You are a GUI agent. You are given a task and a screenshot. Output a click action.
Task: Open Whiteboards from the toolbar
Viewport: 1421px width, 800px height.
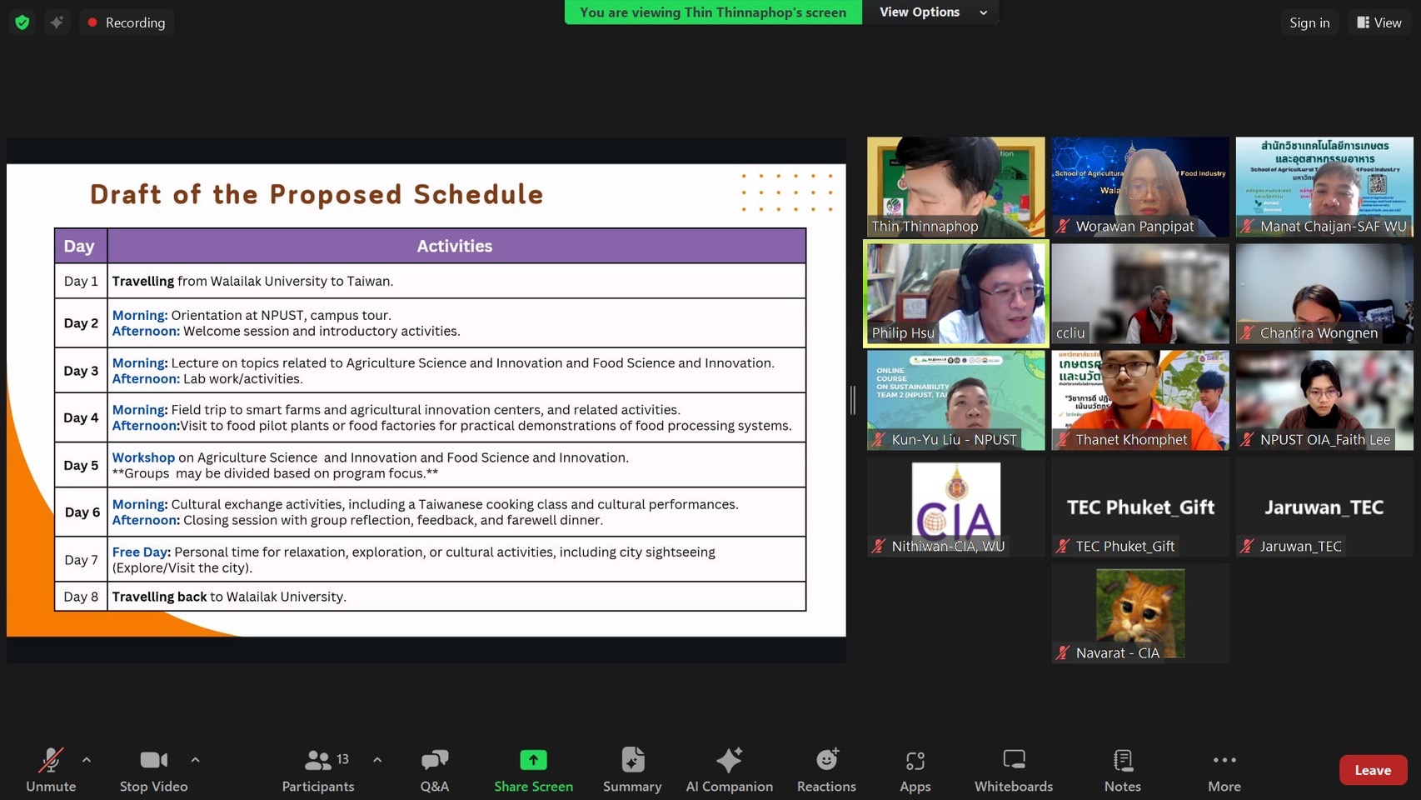coord(1013,770)
